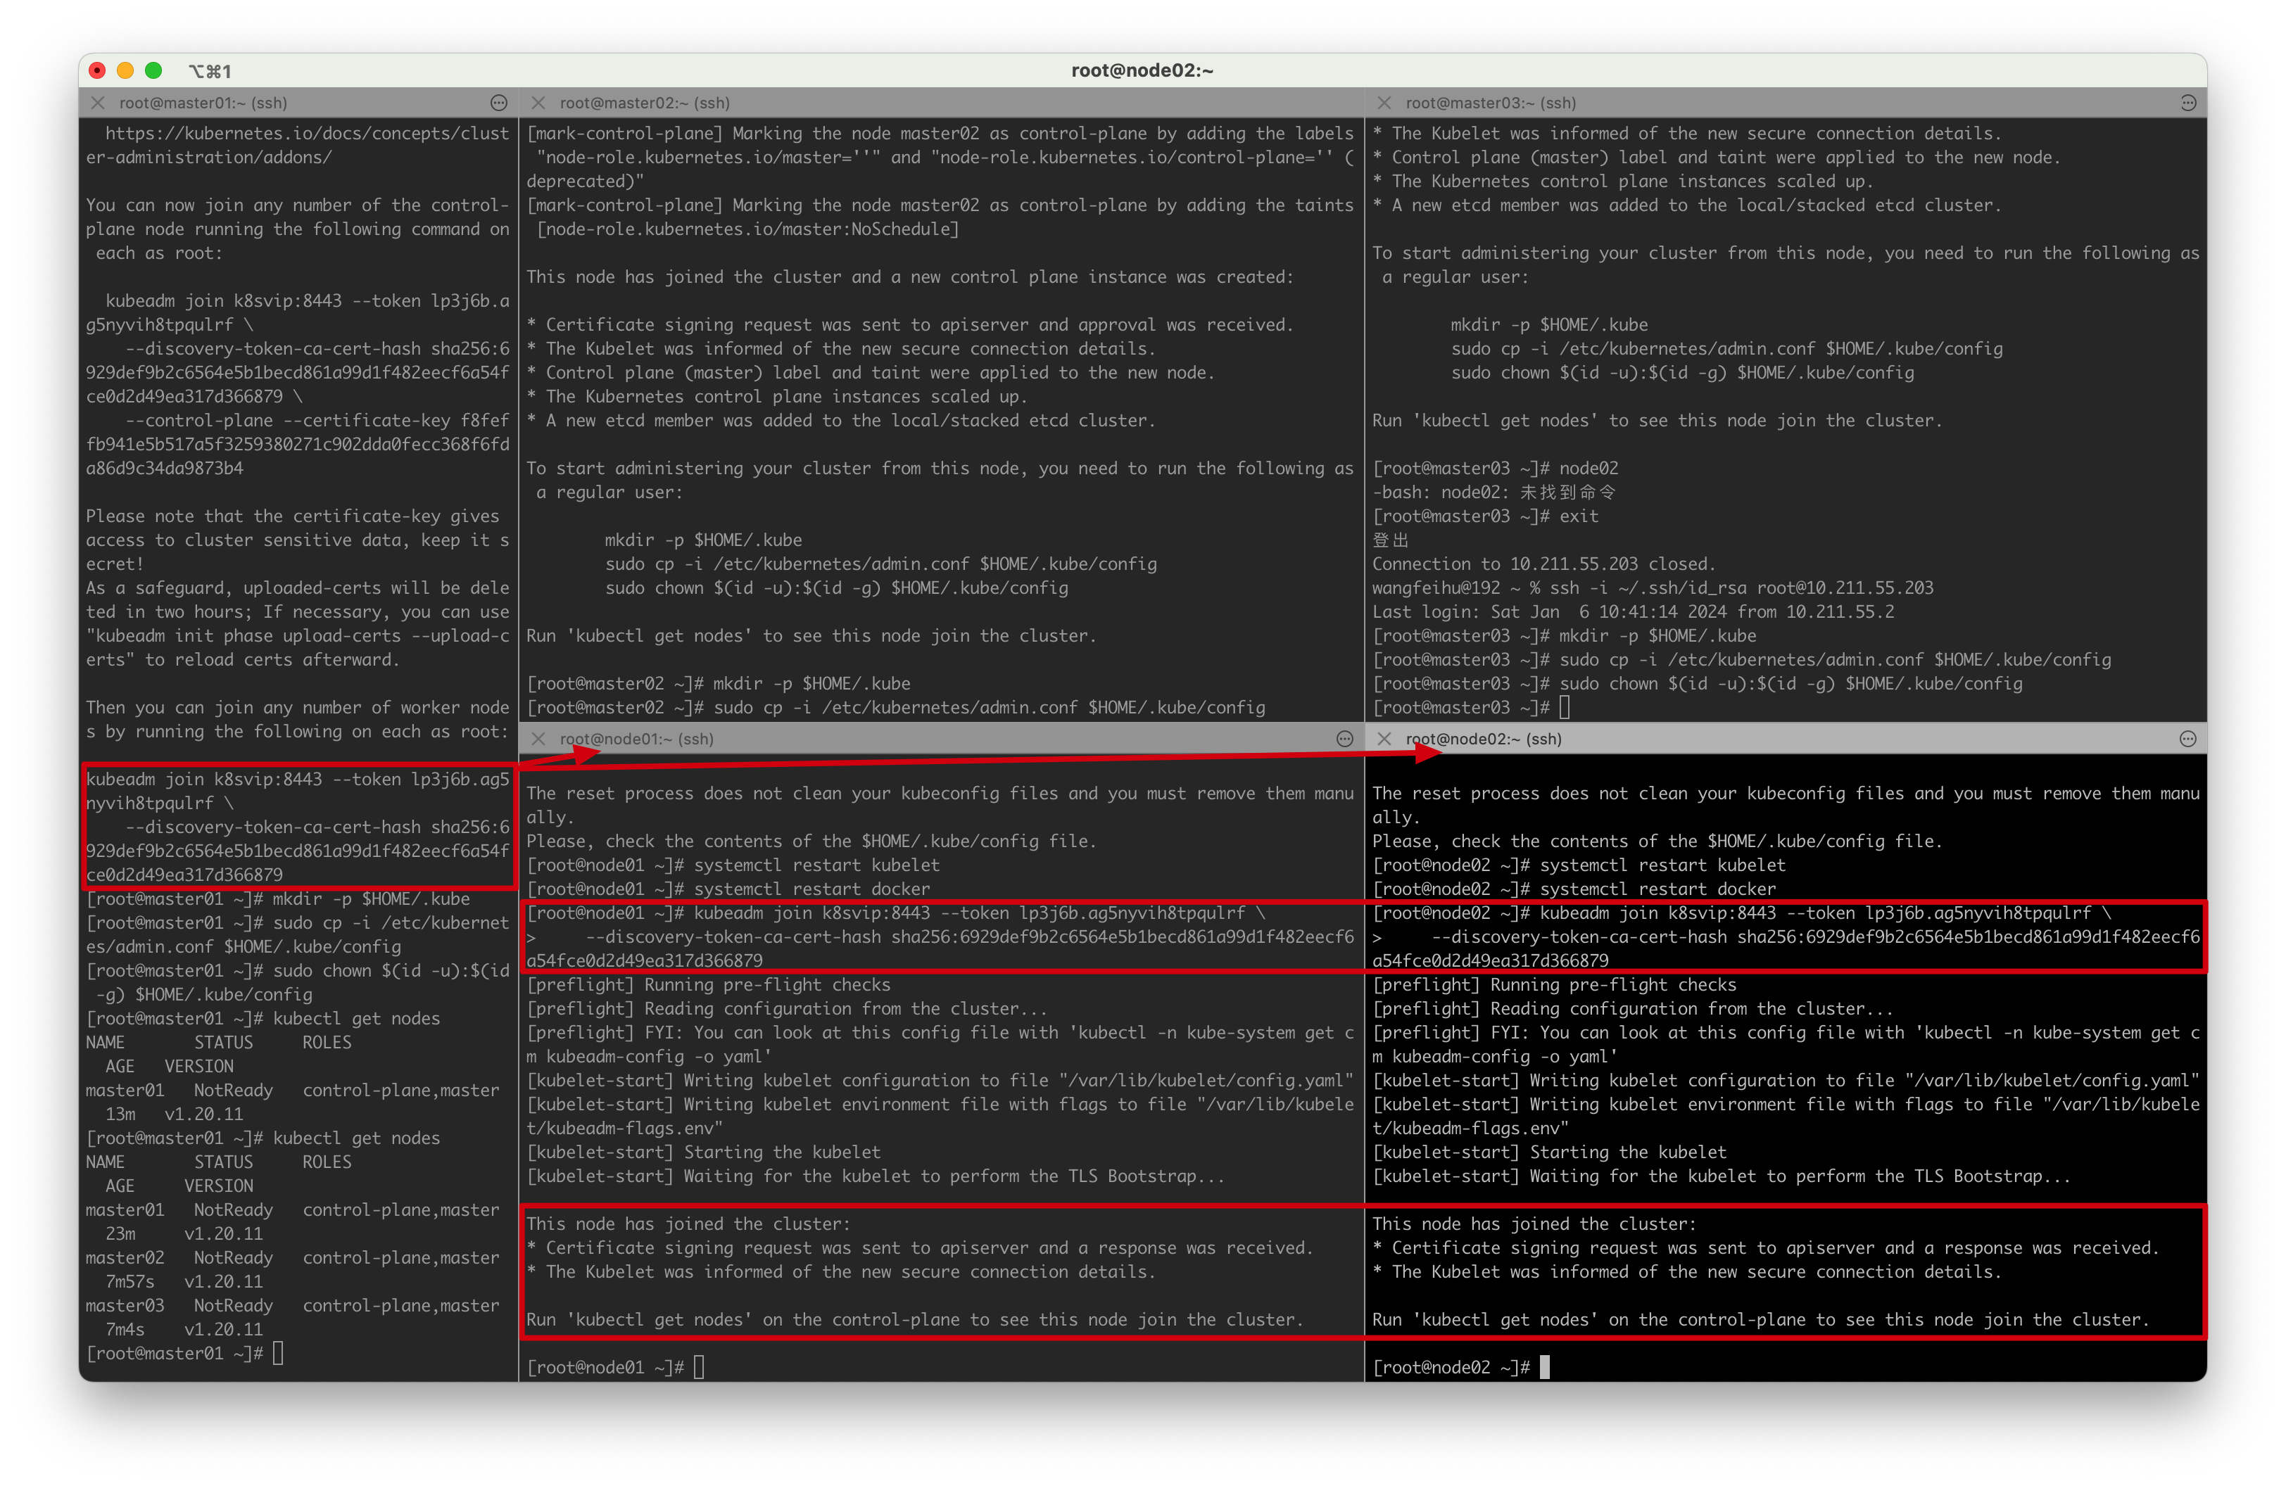Click the [root@node02 ~]# empty prompt cursor
Viewport: 2286px width, 1486px height.
point(1544,1367)
